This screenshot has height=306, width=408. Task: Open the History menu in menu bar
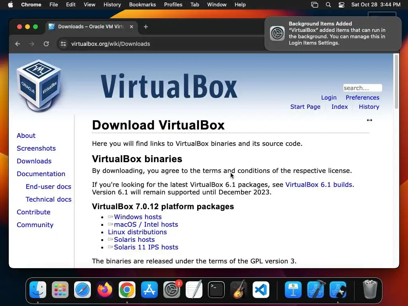coord(112,5)
